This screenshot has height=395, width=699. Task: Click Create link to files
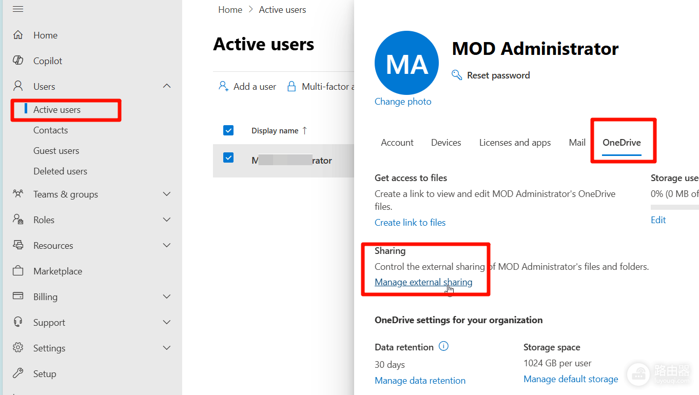410,223
